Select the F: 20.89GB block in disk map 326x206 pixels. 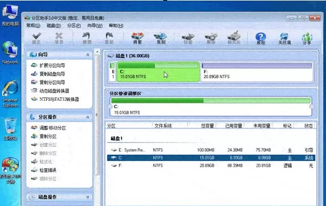click(257, 71)
